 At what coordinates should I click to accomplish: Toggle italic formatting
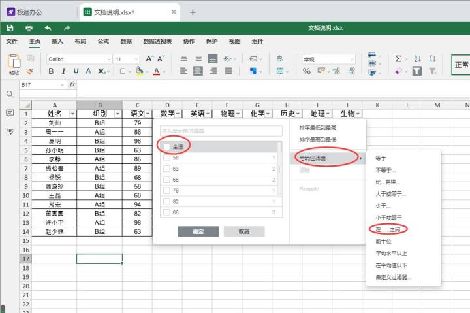[63, 71]
